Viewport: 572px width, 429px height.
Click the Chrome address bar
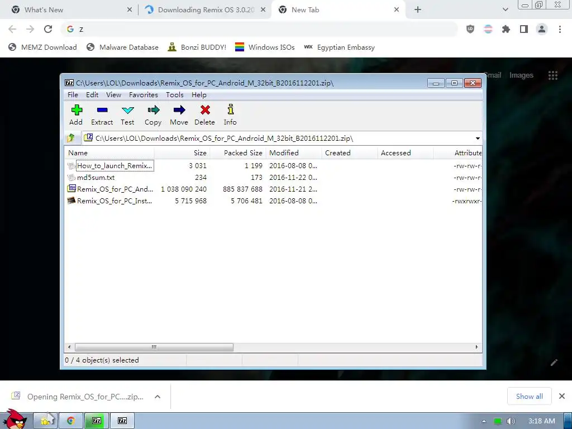pos(259,29)
